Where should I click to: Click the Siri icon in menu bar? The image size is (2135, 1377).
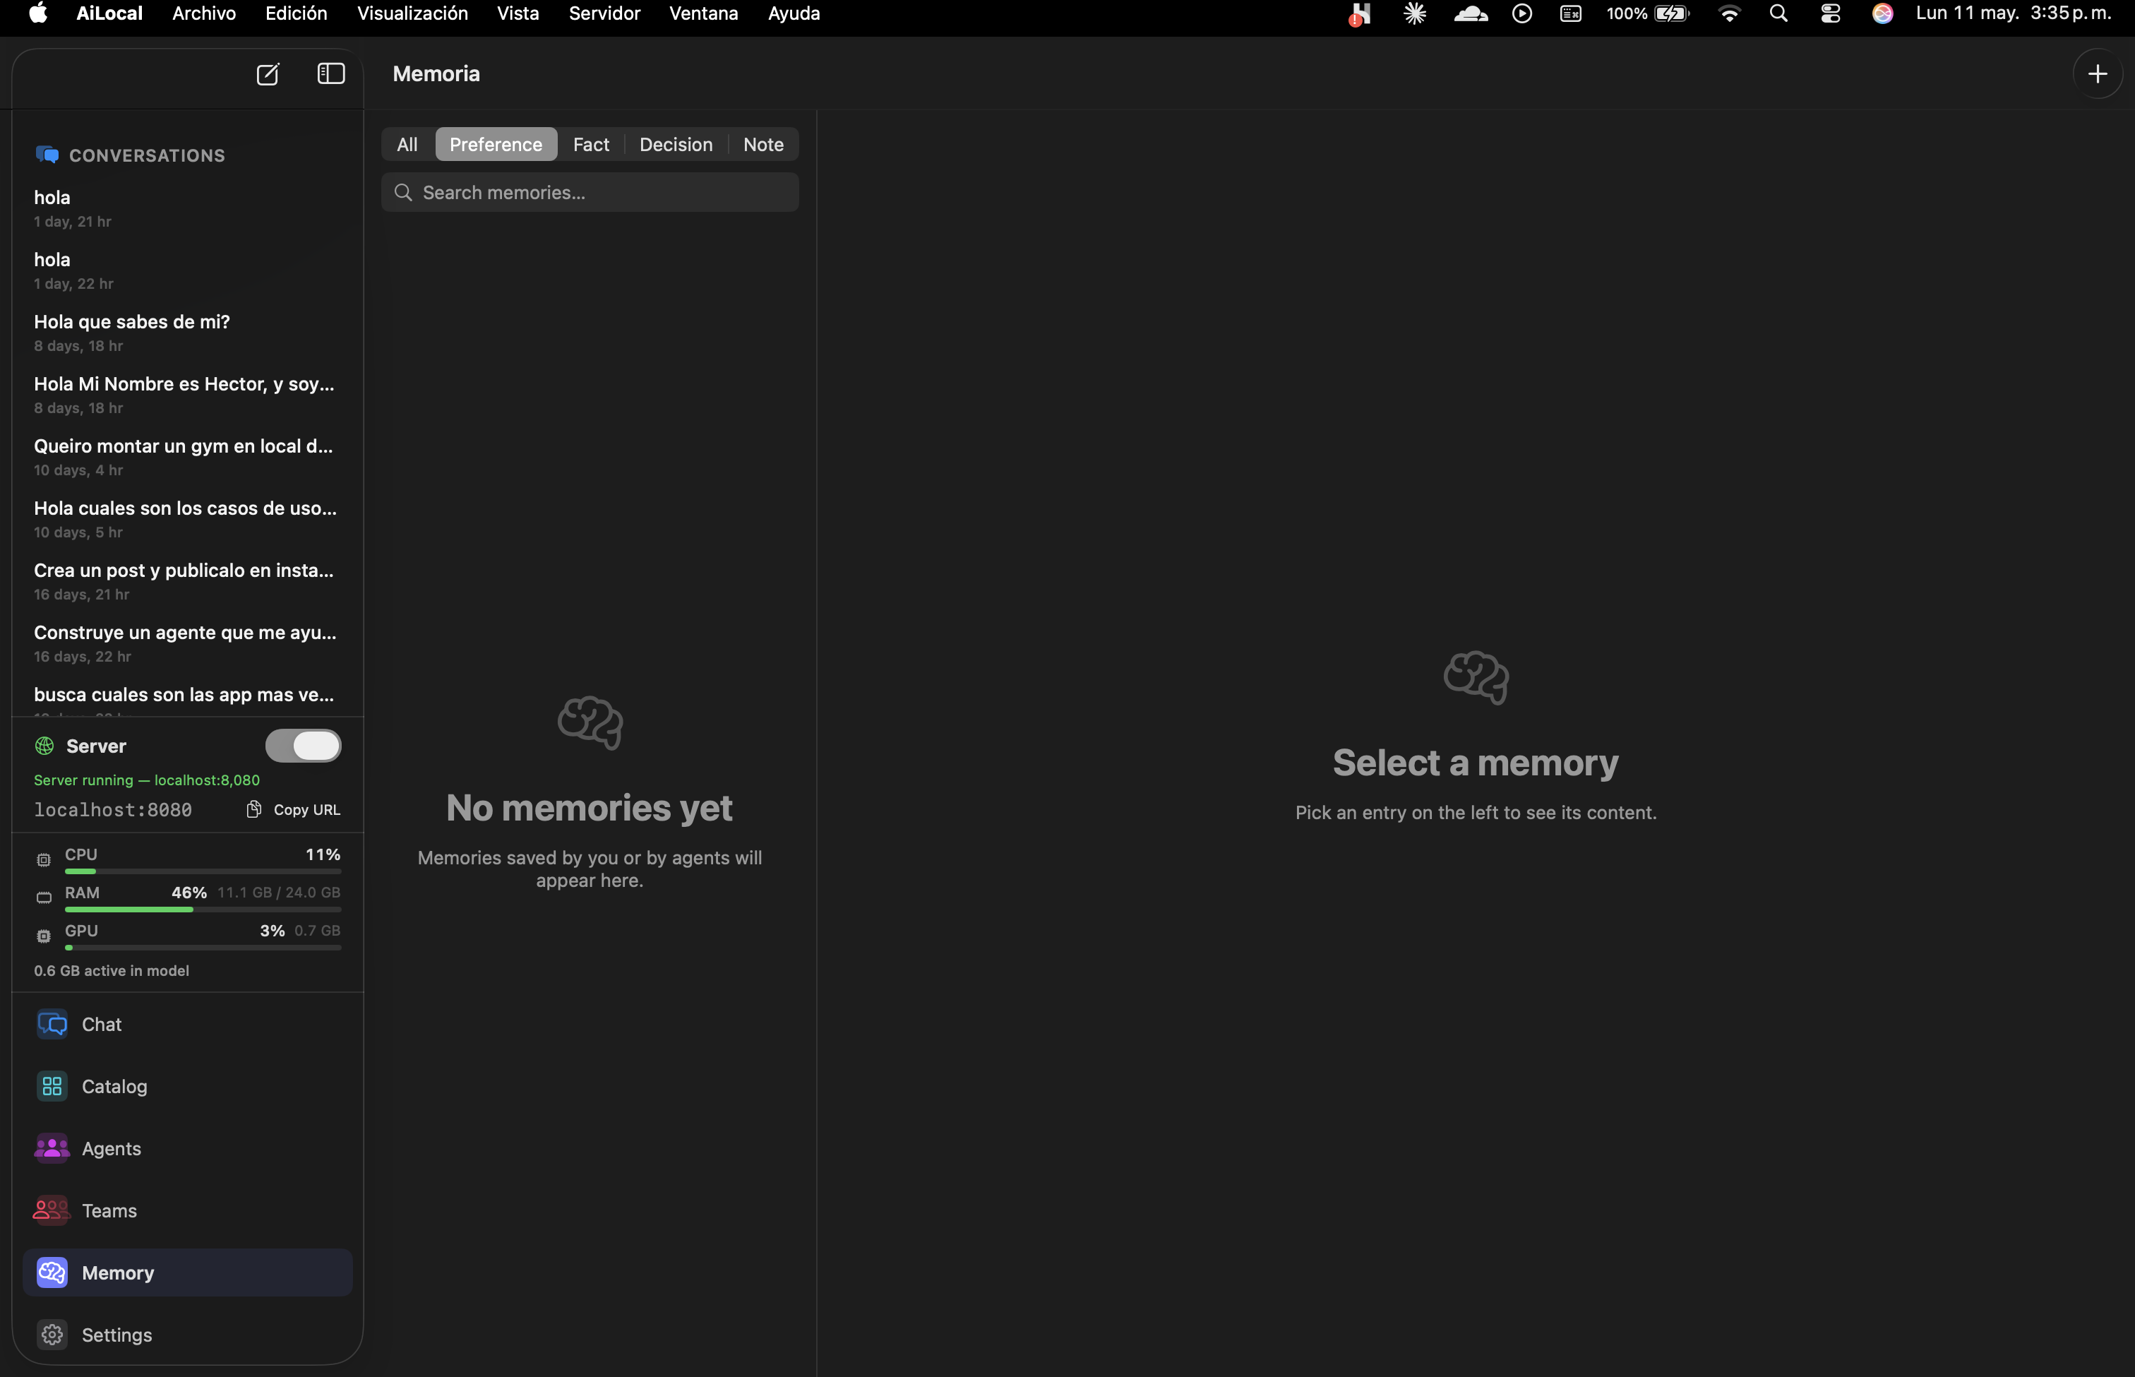[x=1882, y=13]
